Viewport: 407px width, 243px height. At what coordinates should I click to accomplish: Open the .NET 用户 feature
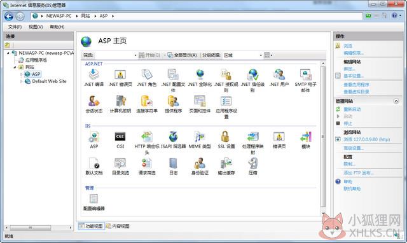[279, 78]
